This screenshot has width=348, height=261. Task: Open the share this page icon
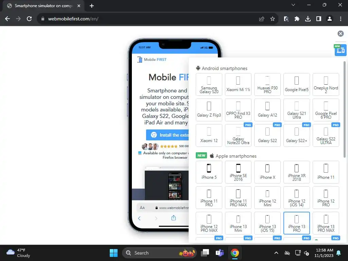pos(262,19)
